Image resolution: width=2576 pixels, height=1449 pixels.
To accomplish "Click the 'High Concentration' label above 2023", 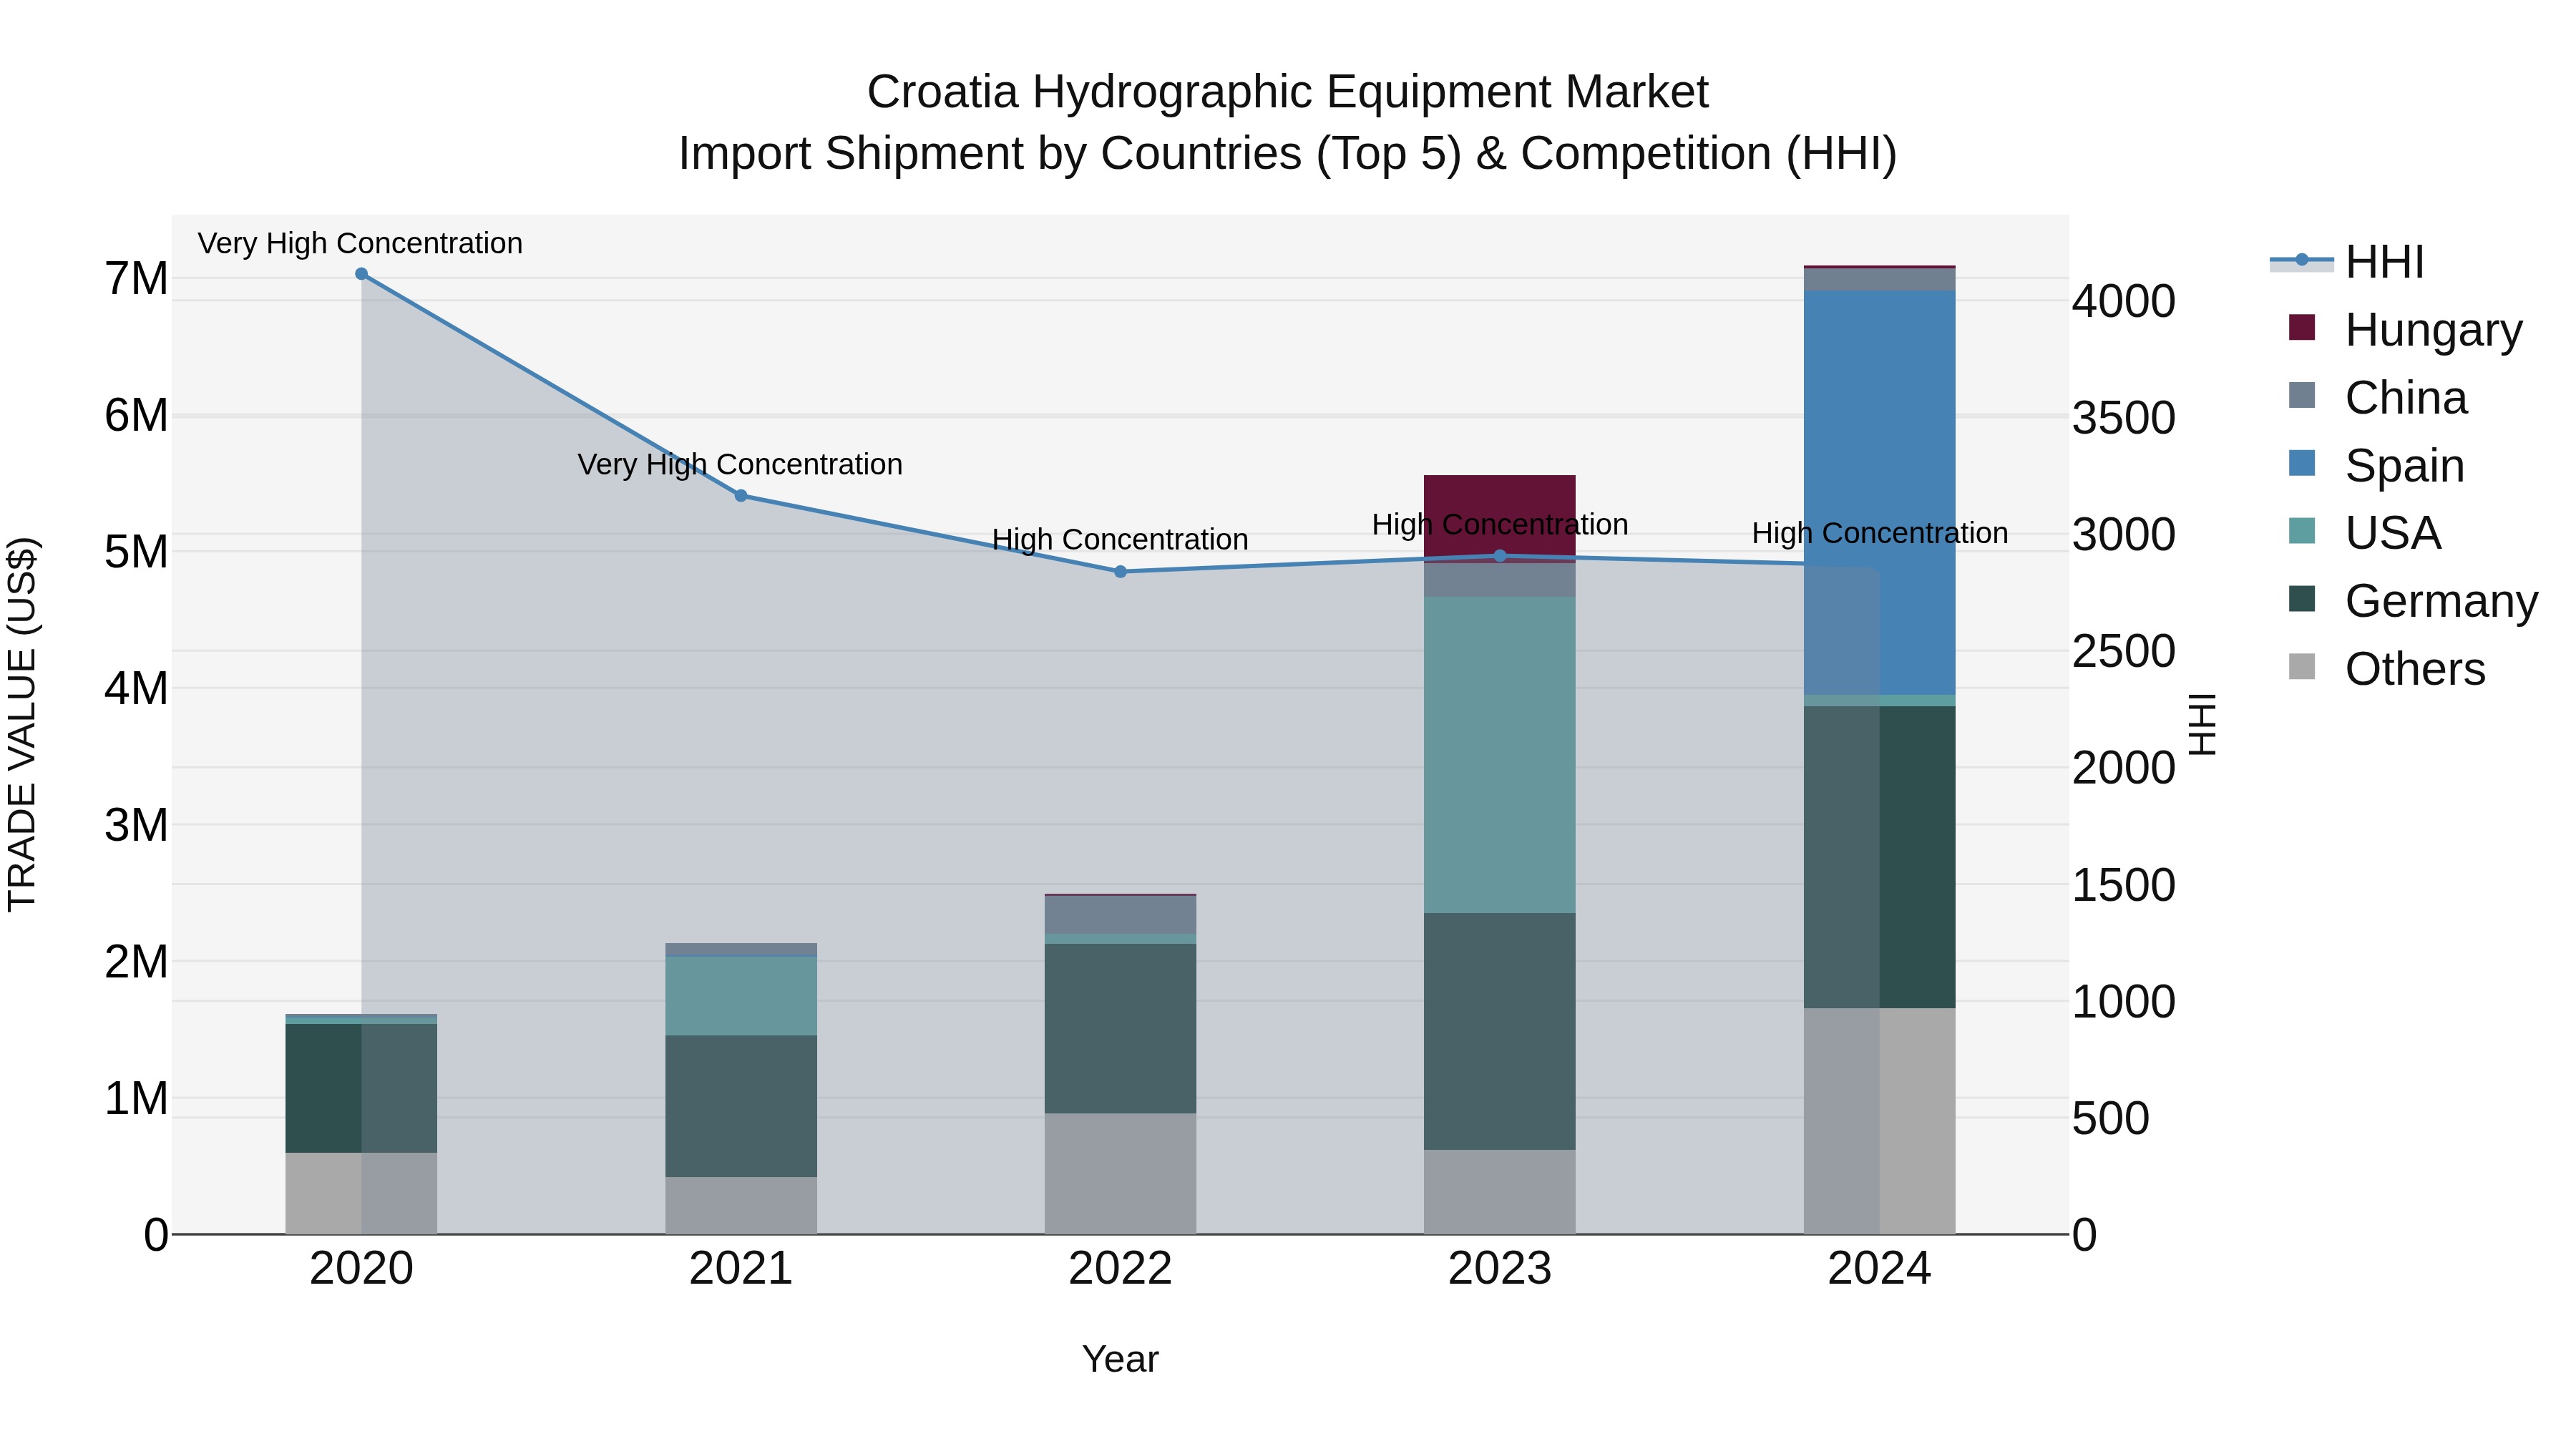I will 1500,525.
